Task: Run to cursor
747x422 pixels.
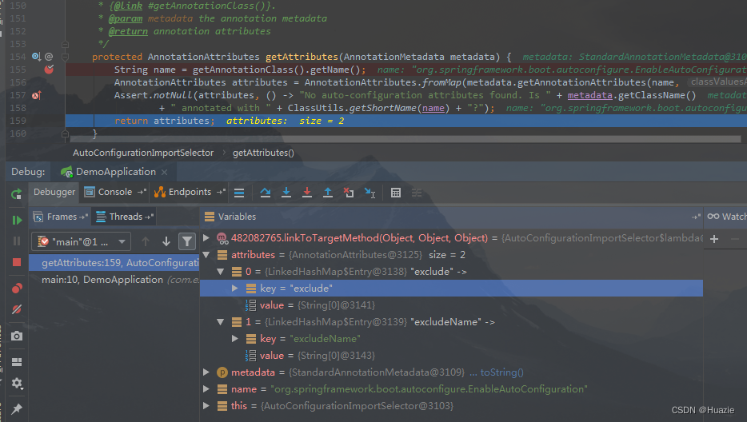Action: (x=370, y=193)
